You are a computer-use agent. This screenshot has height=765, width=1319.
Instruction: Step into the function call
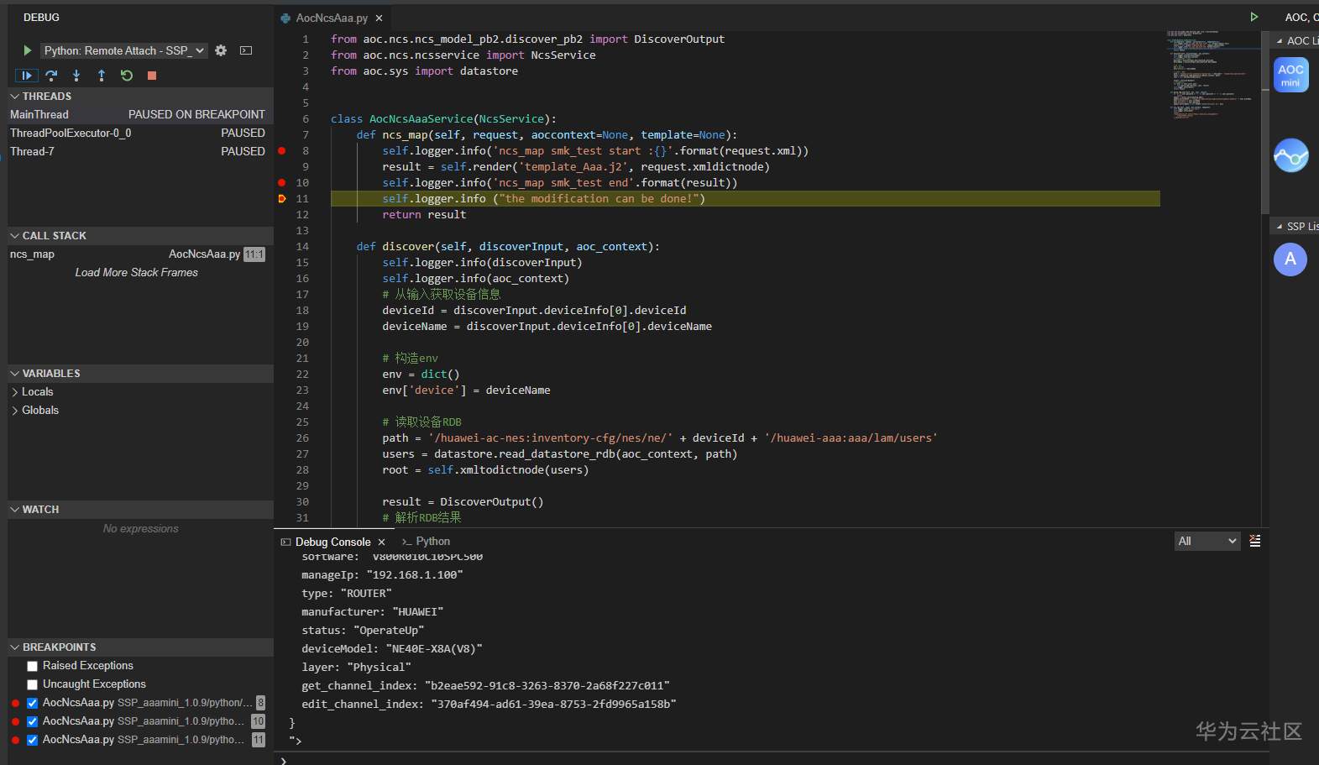pos(76,76)
